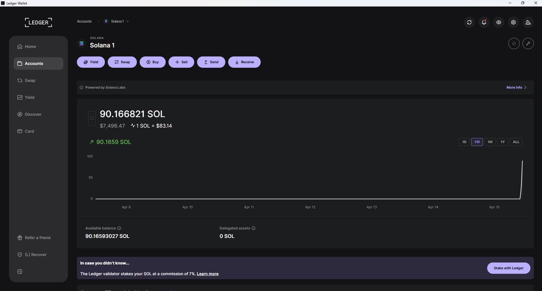Click Delegated assets info icon

point(253,228)
